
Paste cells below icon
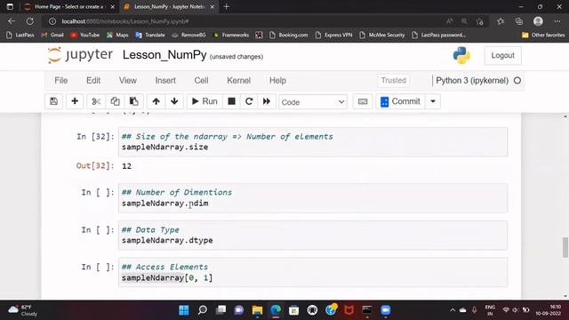tap(134, 101)
